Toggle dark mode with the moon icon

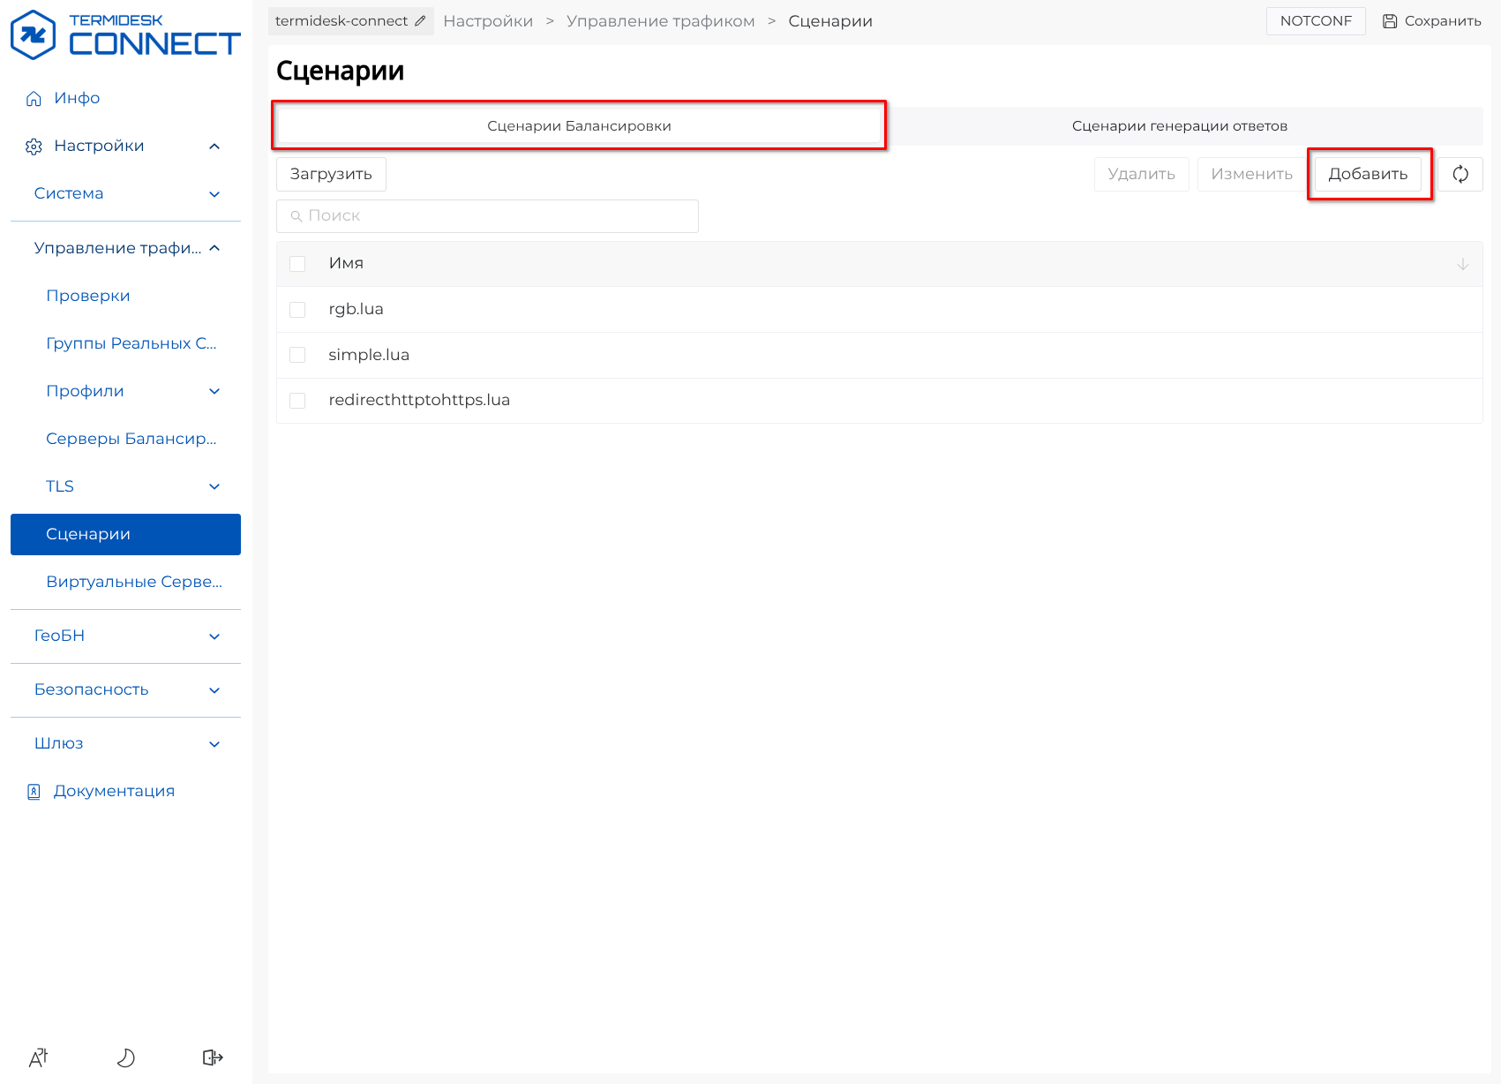(x=125, y=1057)
